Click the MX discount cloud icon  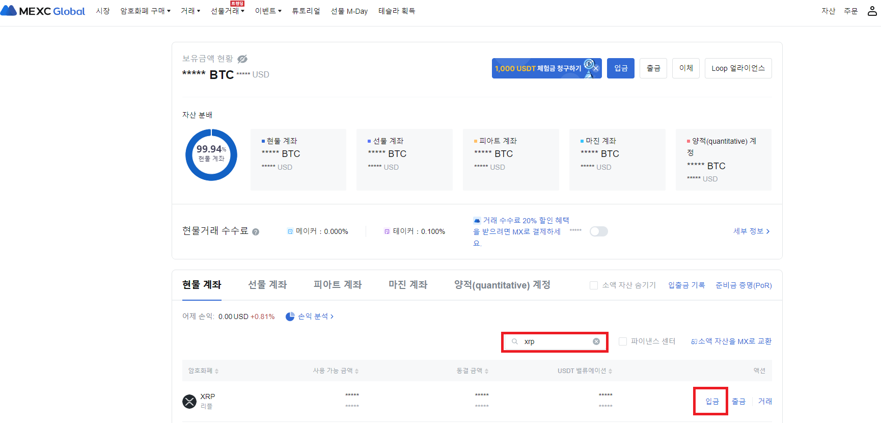tap(477, 221)
